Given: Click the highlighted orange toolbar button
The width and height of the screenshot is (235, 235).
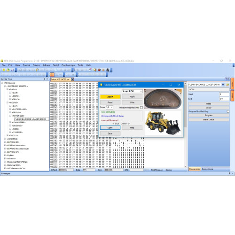Looking at the screenshot, I should point(52,75).
